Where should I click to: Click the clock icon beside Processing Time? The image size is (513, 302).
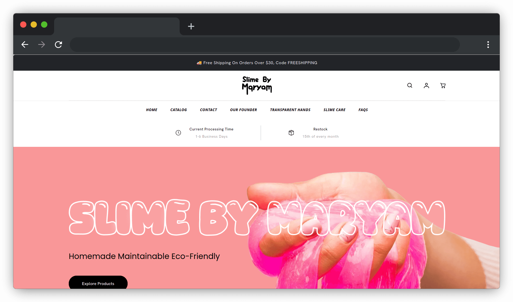(x=178, y=133)
